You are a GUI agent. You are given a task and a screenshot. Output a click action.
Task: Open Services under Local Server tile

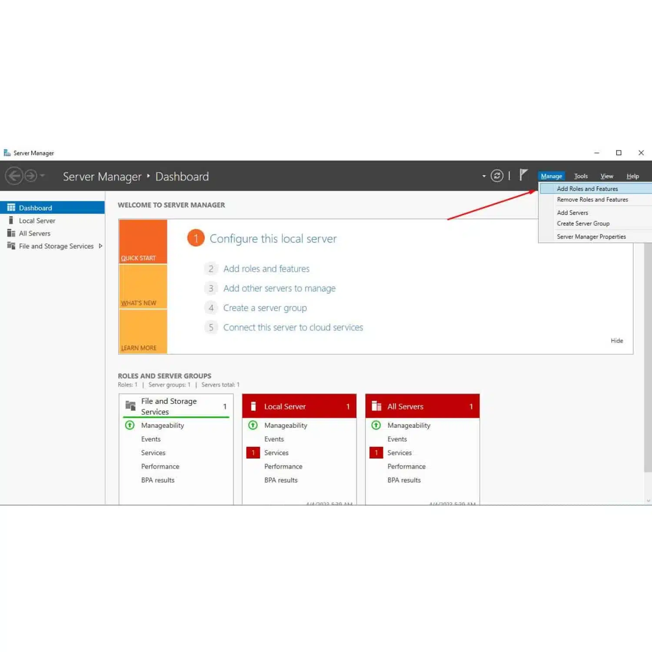pos(276,452)
